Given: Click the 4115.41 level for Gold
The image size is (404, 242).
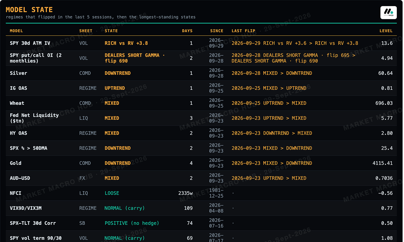Looking at the screenshot, I should click(x=383, y=163).
